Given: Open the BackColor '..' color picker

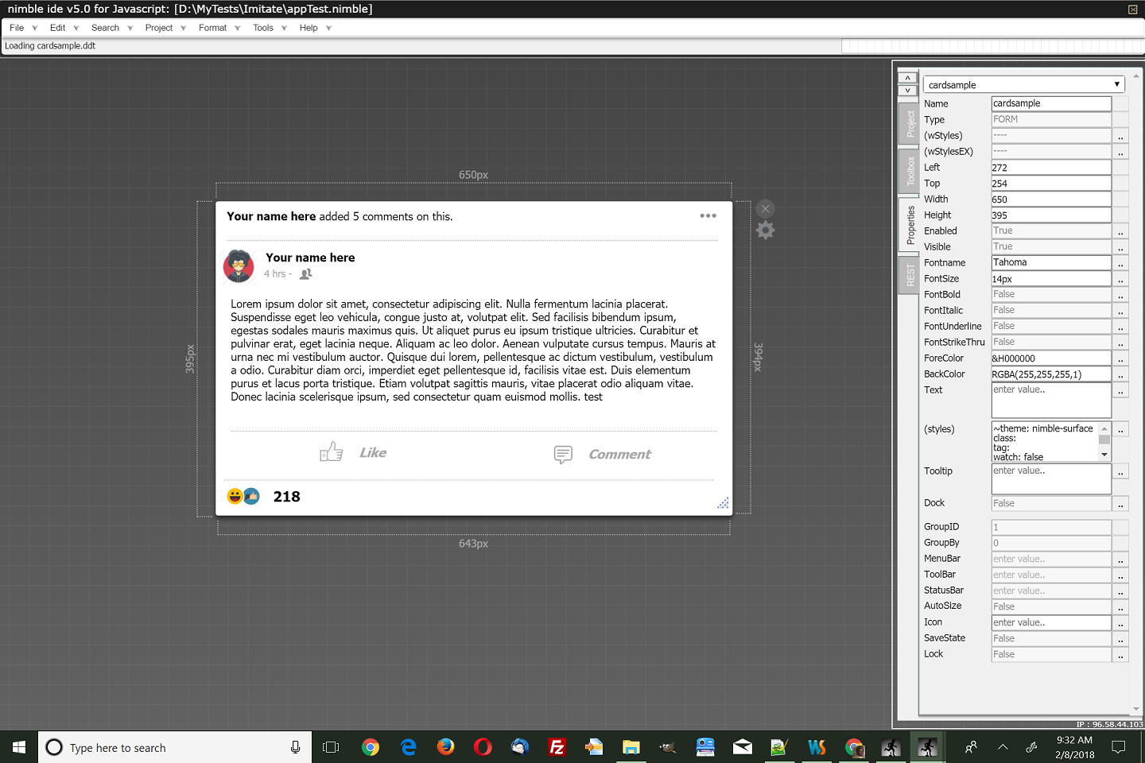Looking at the screenshot, I should click(1120, 374).
